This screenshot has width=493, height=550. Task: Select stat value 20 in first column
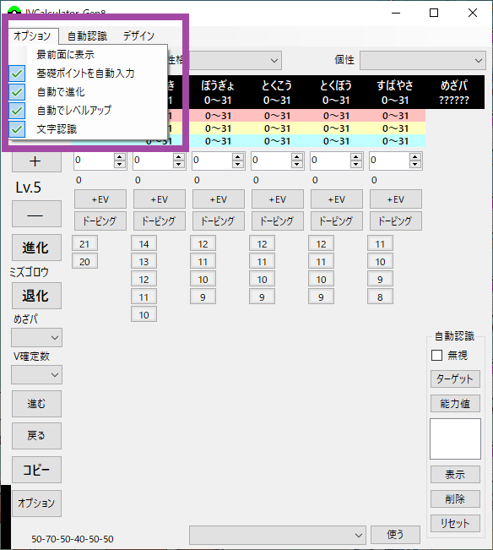(x=84, y=262)
